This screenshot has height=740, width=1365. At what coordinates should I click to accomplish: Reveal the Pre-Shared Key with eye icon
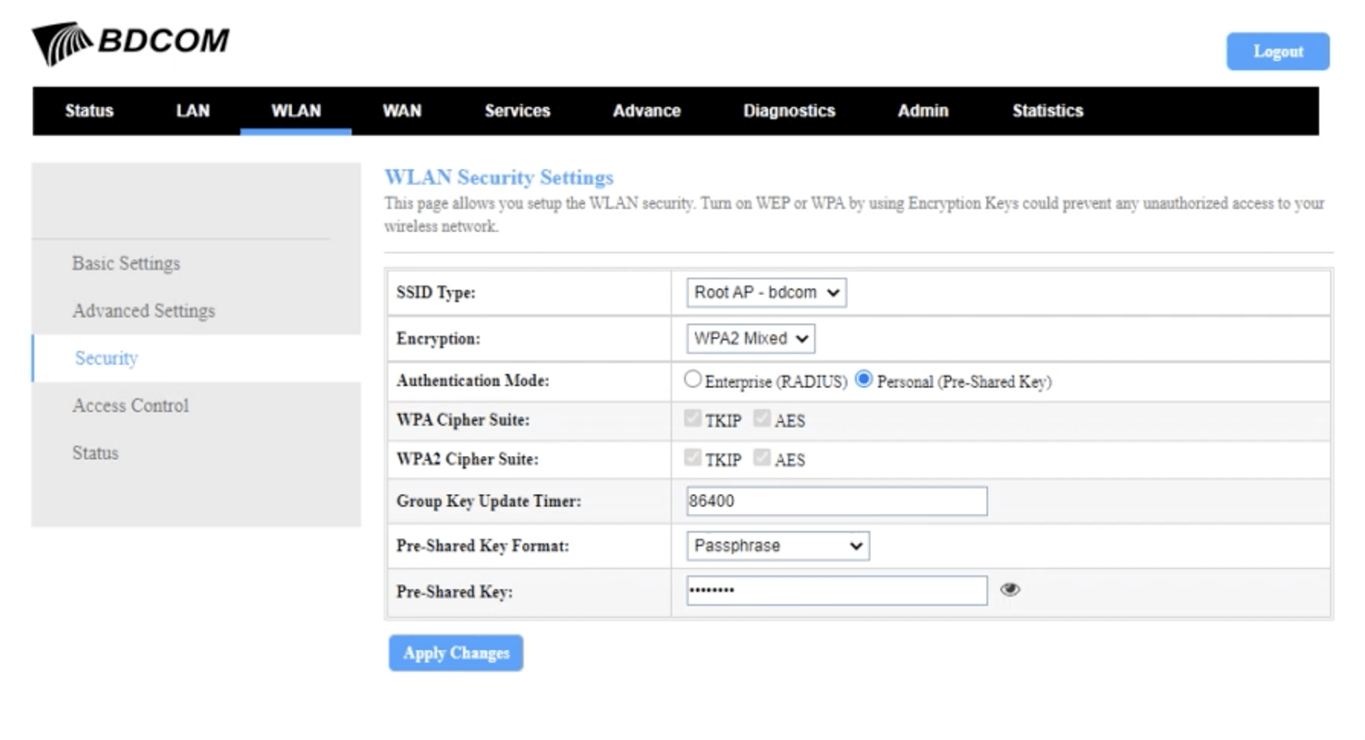tap(1009, 590)
